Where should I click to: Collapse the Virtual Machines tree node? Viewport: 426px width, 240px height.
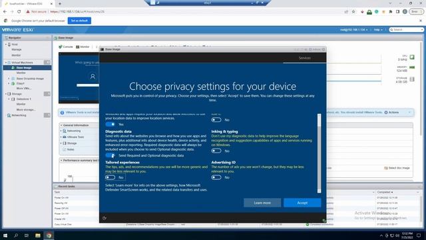tap(6, 63)
